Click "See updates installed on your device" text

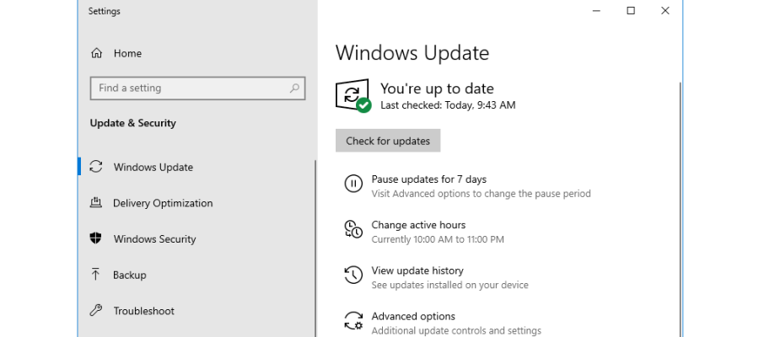point(449,285)
